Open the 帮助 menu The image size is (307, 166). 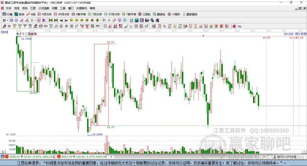92,8
